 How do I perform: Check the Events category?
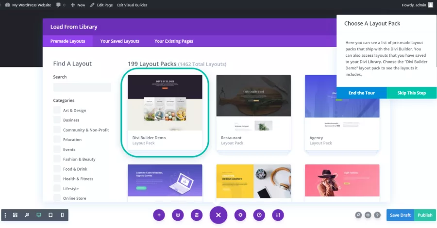(57, 149)
